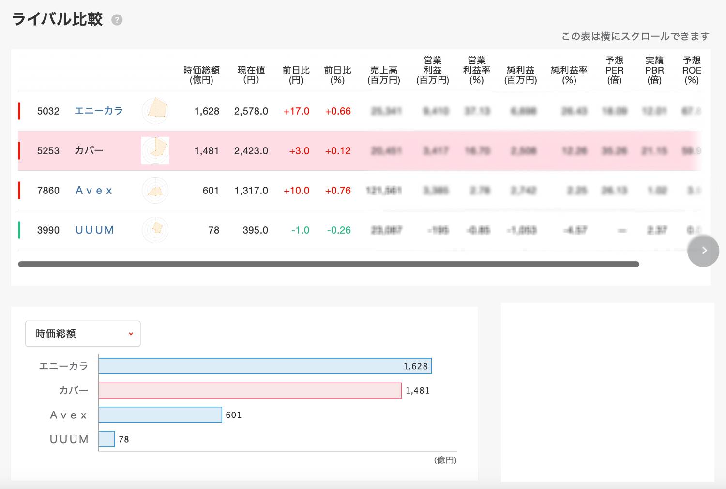Select the highlighted カバー 5253 table row
The height and width of the screenshot is (489, 726).
tap(358, 151)
